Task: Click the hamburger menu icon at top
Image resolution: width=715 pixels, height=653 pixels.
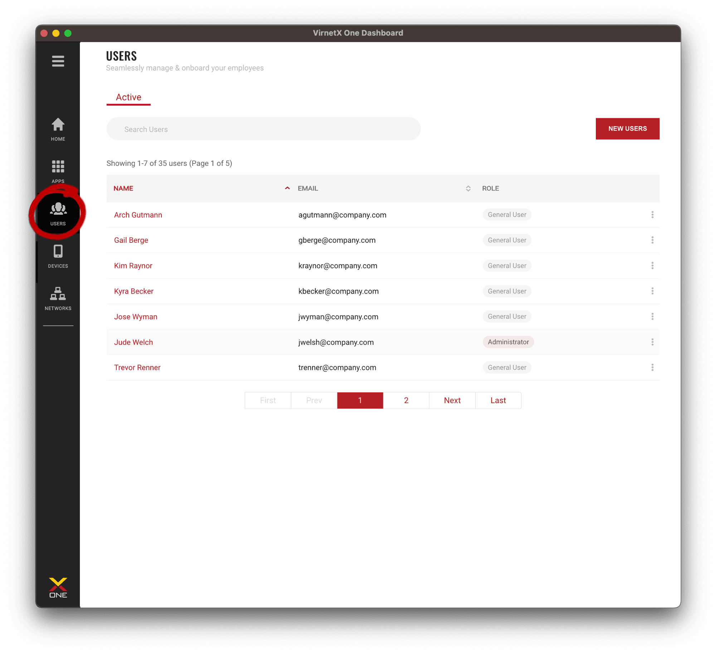Action: click(58, 61)
